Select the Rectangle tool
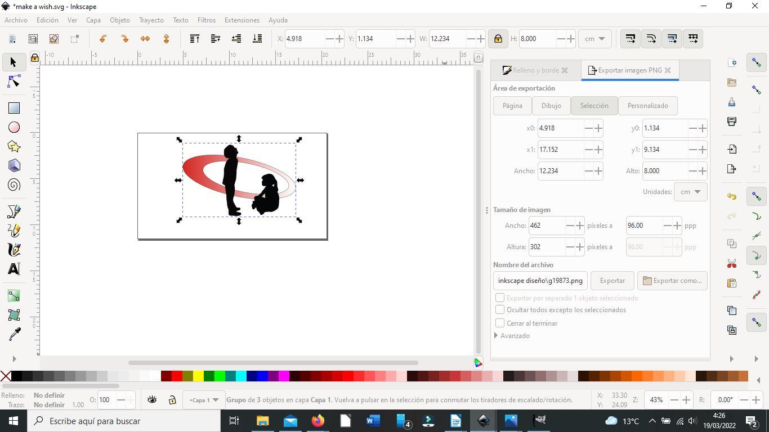 tap(14, 108)
